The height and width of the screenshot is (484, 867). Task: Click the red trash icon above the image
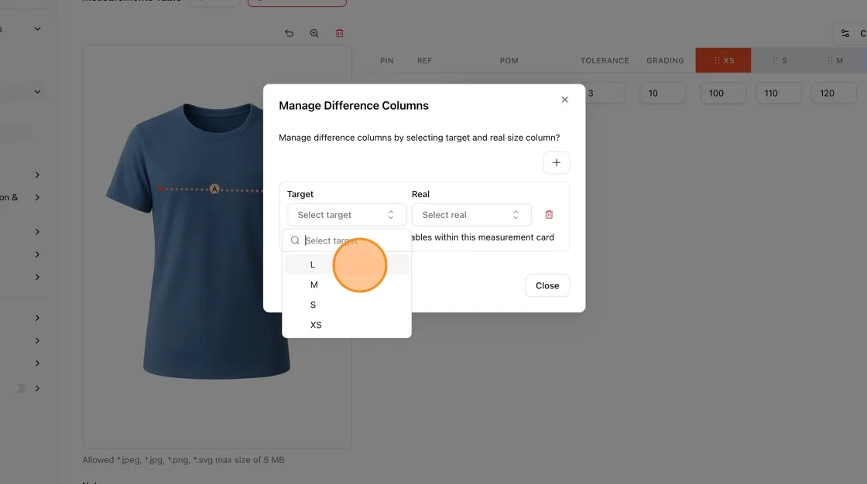[340, 33]
